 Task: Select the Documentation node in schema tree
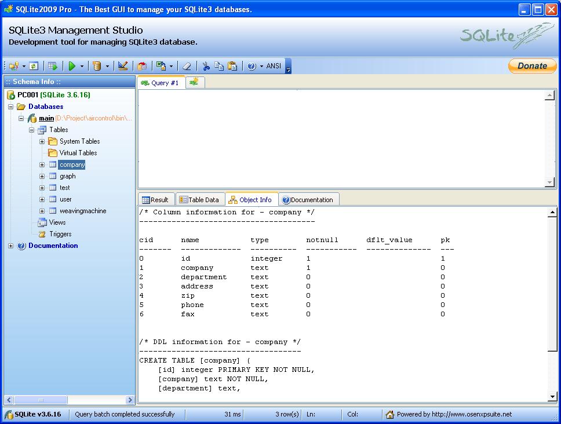[x=53, y=246]
